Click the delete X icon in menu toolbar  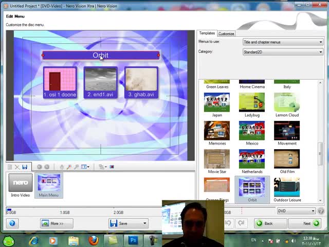[17, 167]
